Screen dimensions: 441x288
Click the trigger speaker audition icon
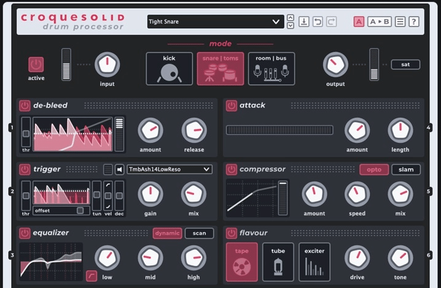pos(120,169)
